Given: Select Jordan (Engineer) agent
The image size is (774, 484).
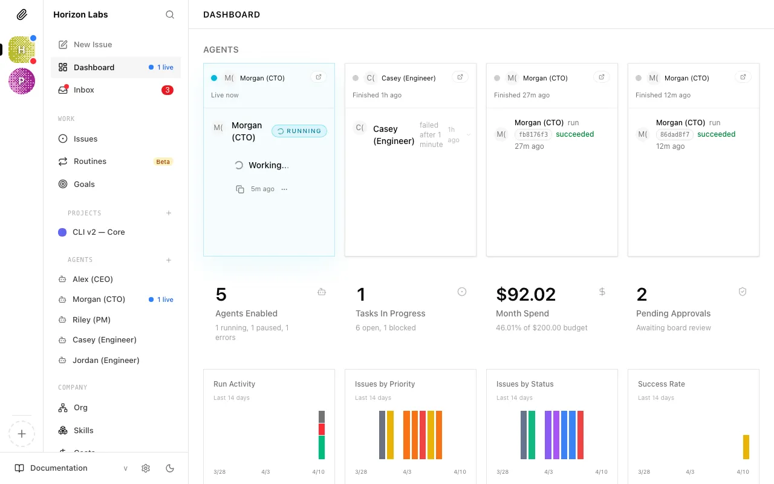Looking at the screenshot, I should tap(115, 360).
